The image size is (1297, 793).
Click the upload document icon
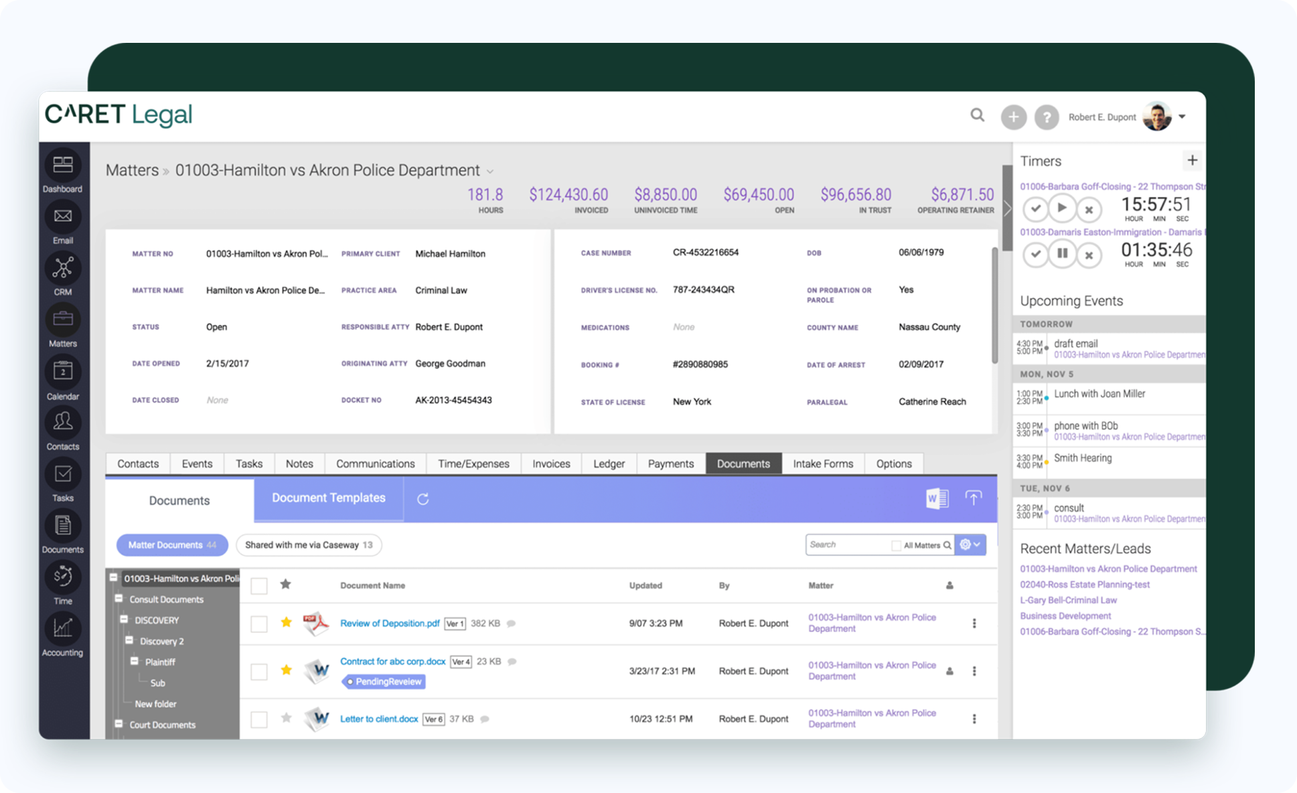click(974, 498)
